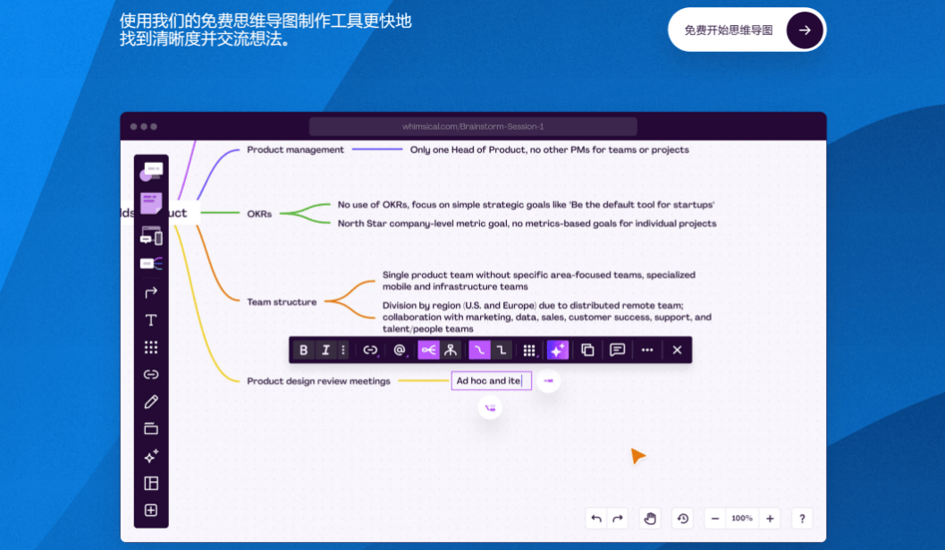Click the 免费开始思维导图 button
This screenshot has width=945, height=550.
(747, 30)
